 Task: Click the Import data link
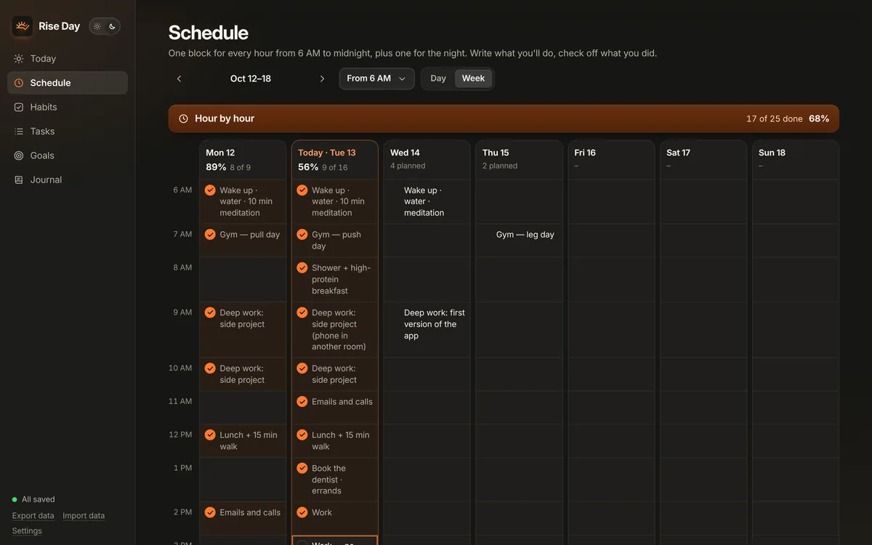[x=84, y=516]
